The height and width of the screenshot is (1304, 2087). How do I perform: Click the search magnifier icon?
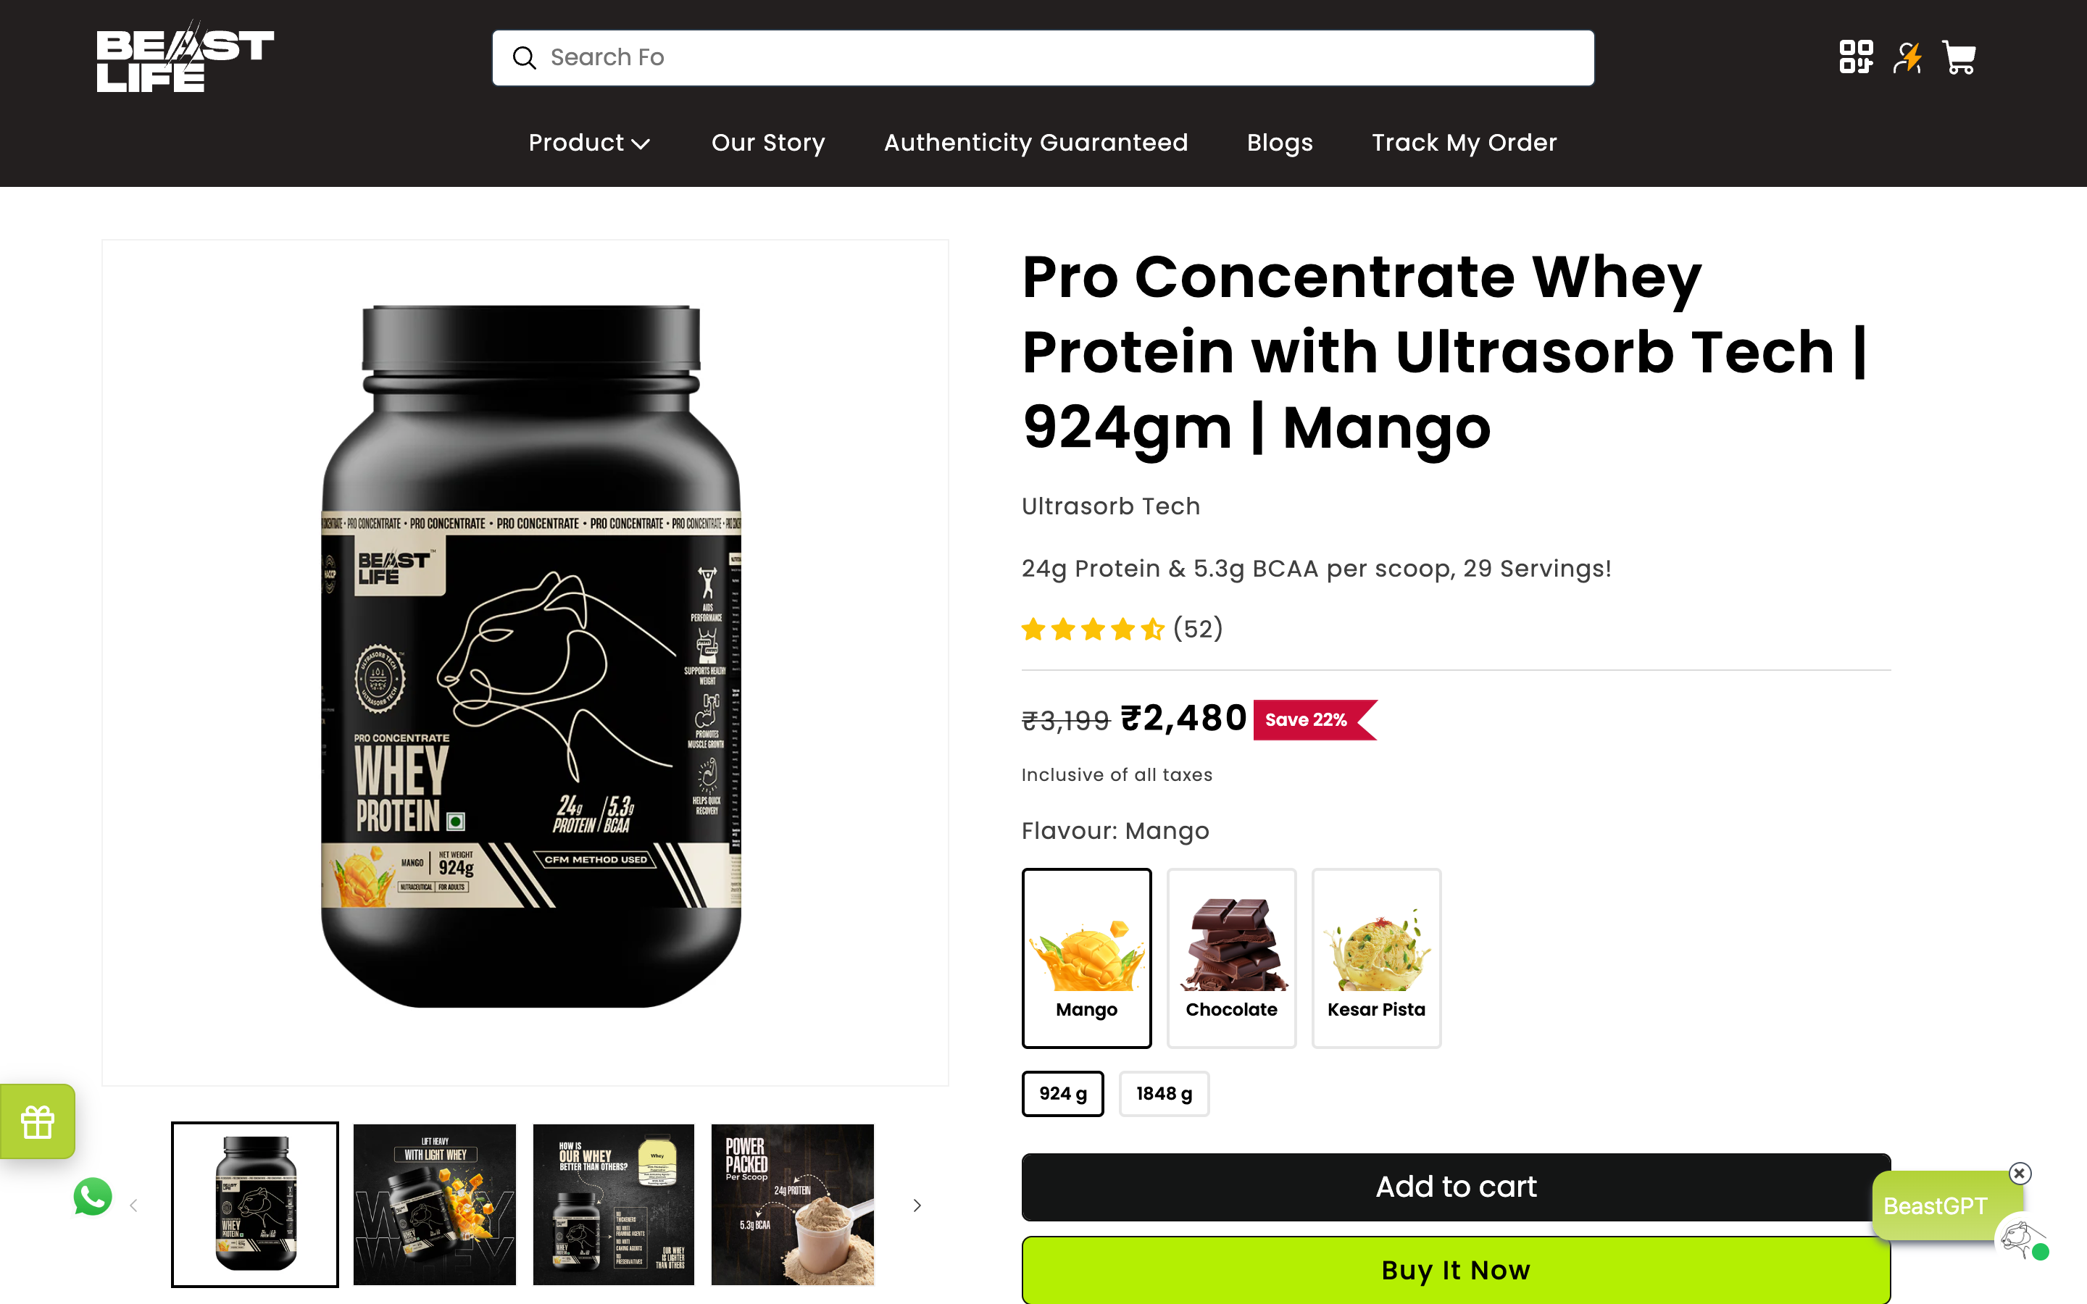523,58
